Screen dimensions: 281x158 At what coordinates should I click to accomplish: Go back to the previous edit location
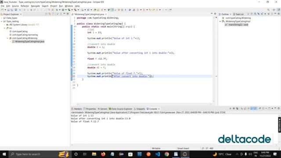[150, 10]
